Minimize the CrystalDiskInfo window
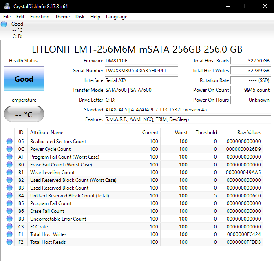274x261 pixels. (228, 6)
